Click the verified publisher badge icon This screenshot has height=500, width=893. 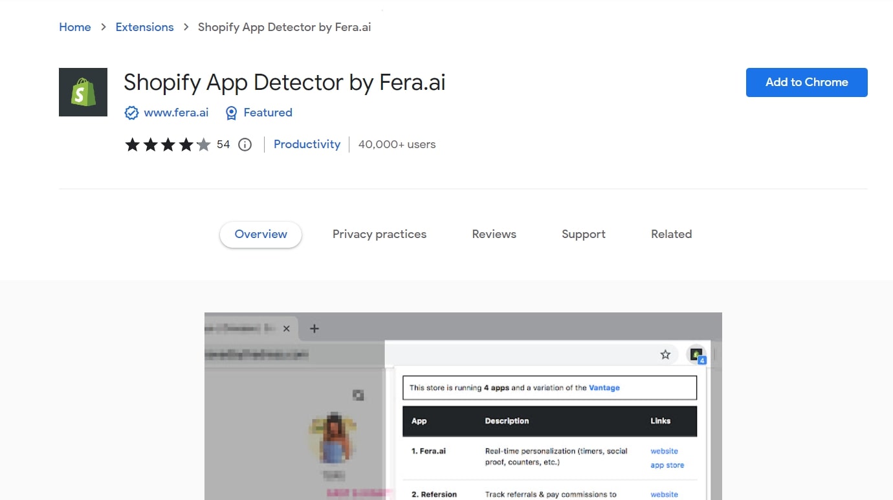click(x=131, y=113)
